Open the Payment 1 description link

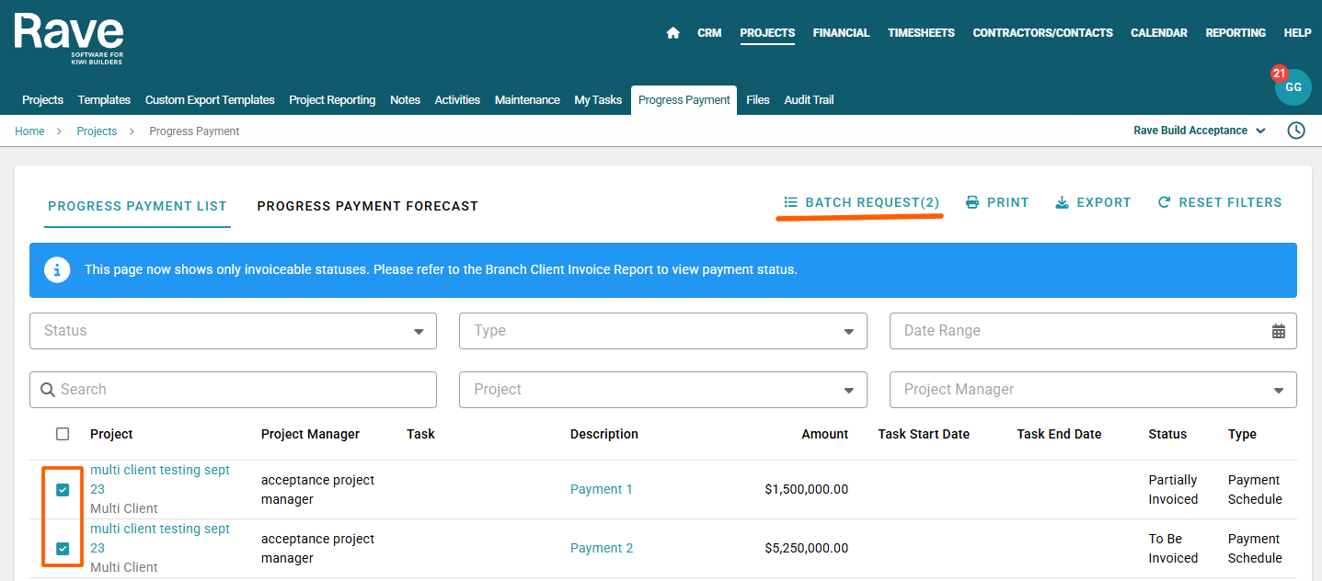[601, 489]
